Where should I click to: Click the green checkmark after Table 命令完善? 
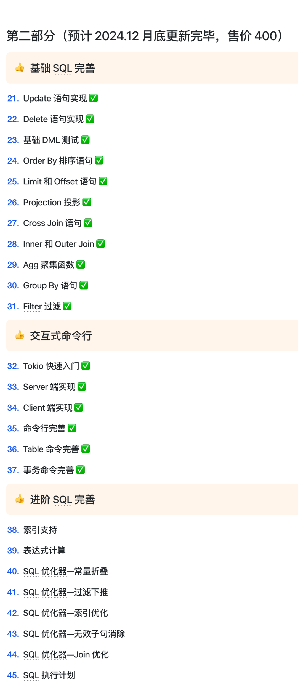click(86, 449)
